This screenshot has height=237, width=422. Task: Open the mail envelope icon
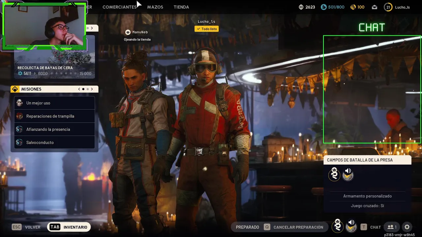pyautogui.click(x=375, y=7)
